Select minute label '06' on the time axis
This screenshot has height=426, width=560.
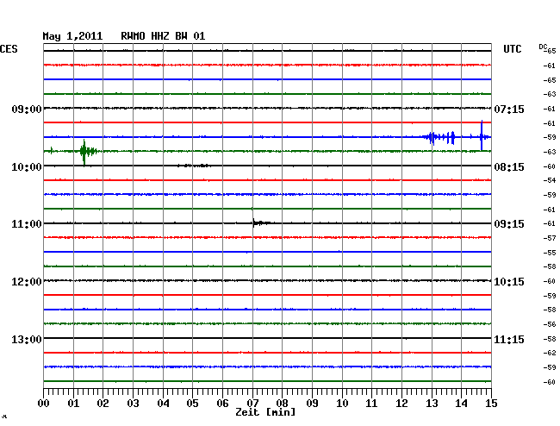pos(222,403)
